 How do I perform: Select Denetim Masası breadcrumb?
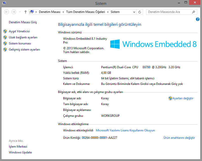click(x=50, y=12)
